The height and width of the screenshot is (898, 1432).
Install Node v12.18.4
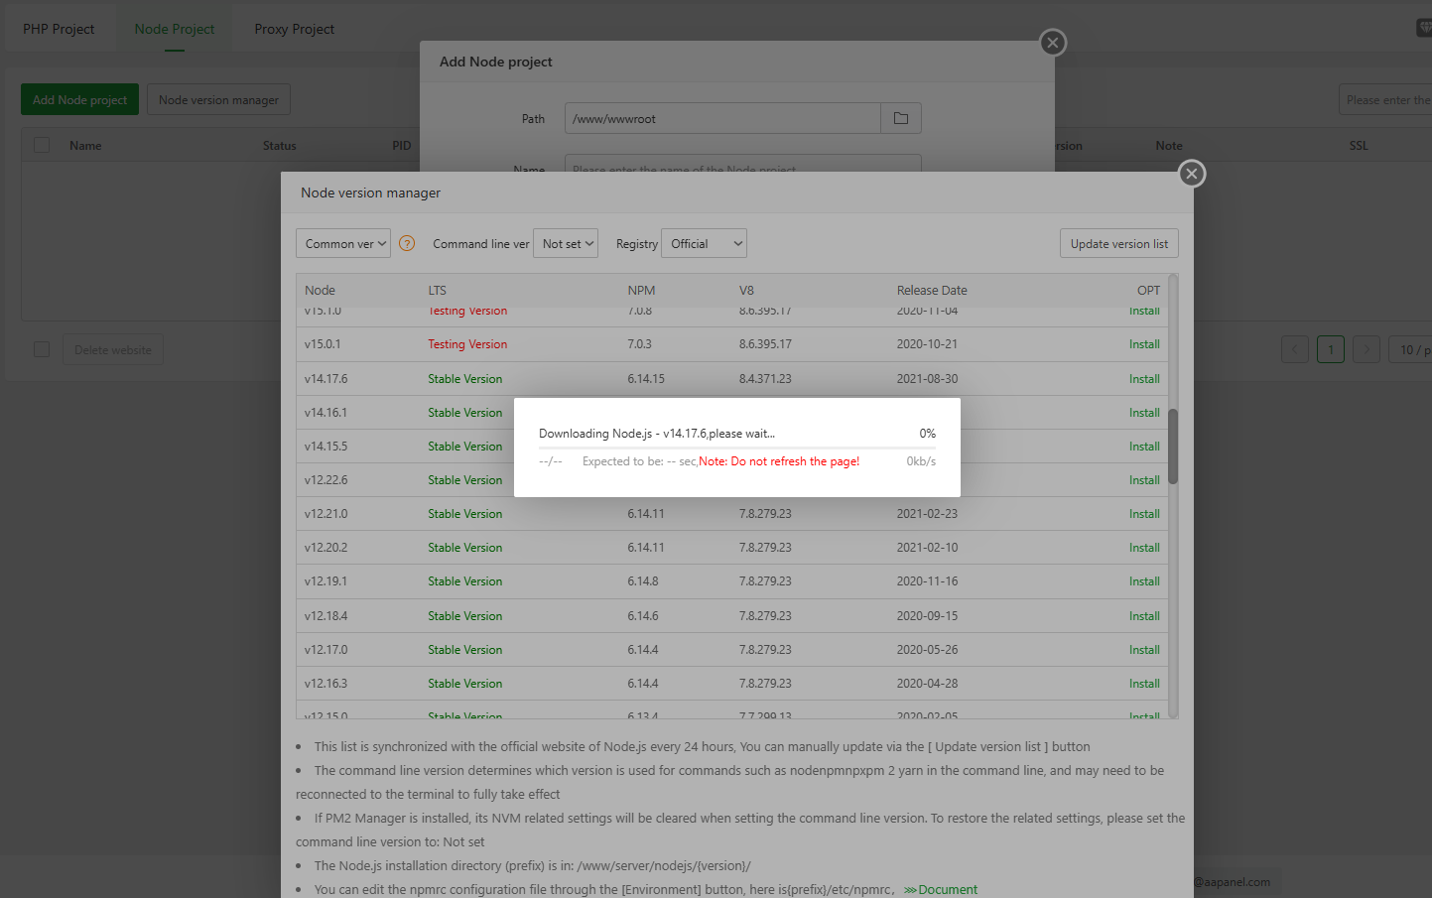click(1144, 616)
